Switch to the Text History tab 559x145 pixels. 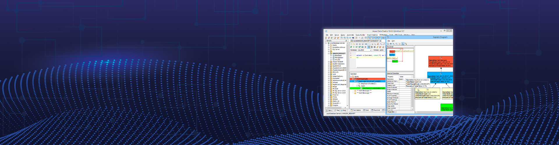(x=356, y=110)
